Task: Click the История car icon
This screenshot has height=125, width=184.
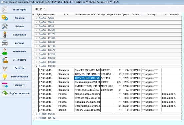Action: coord(5,43)
